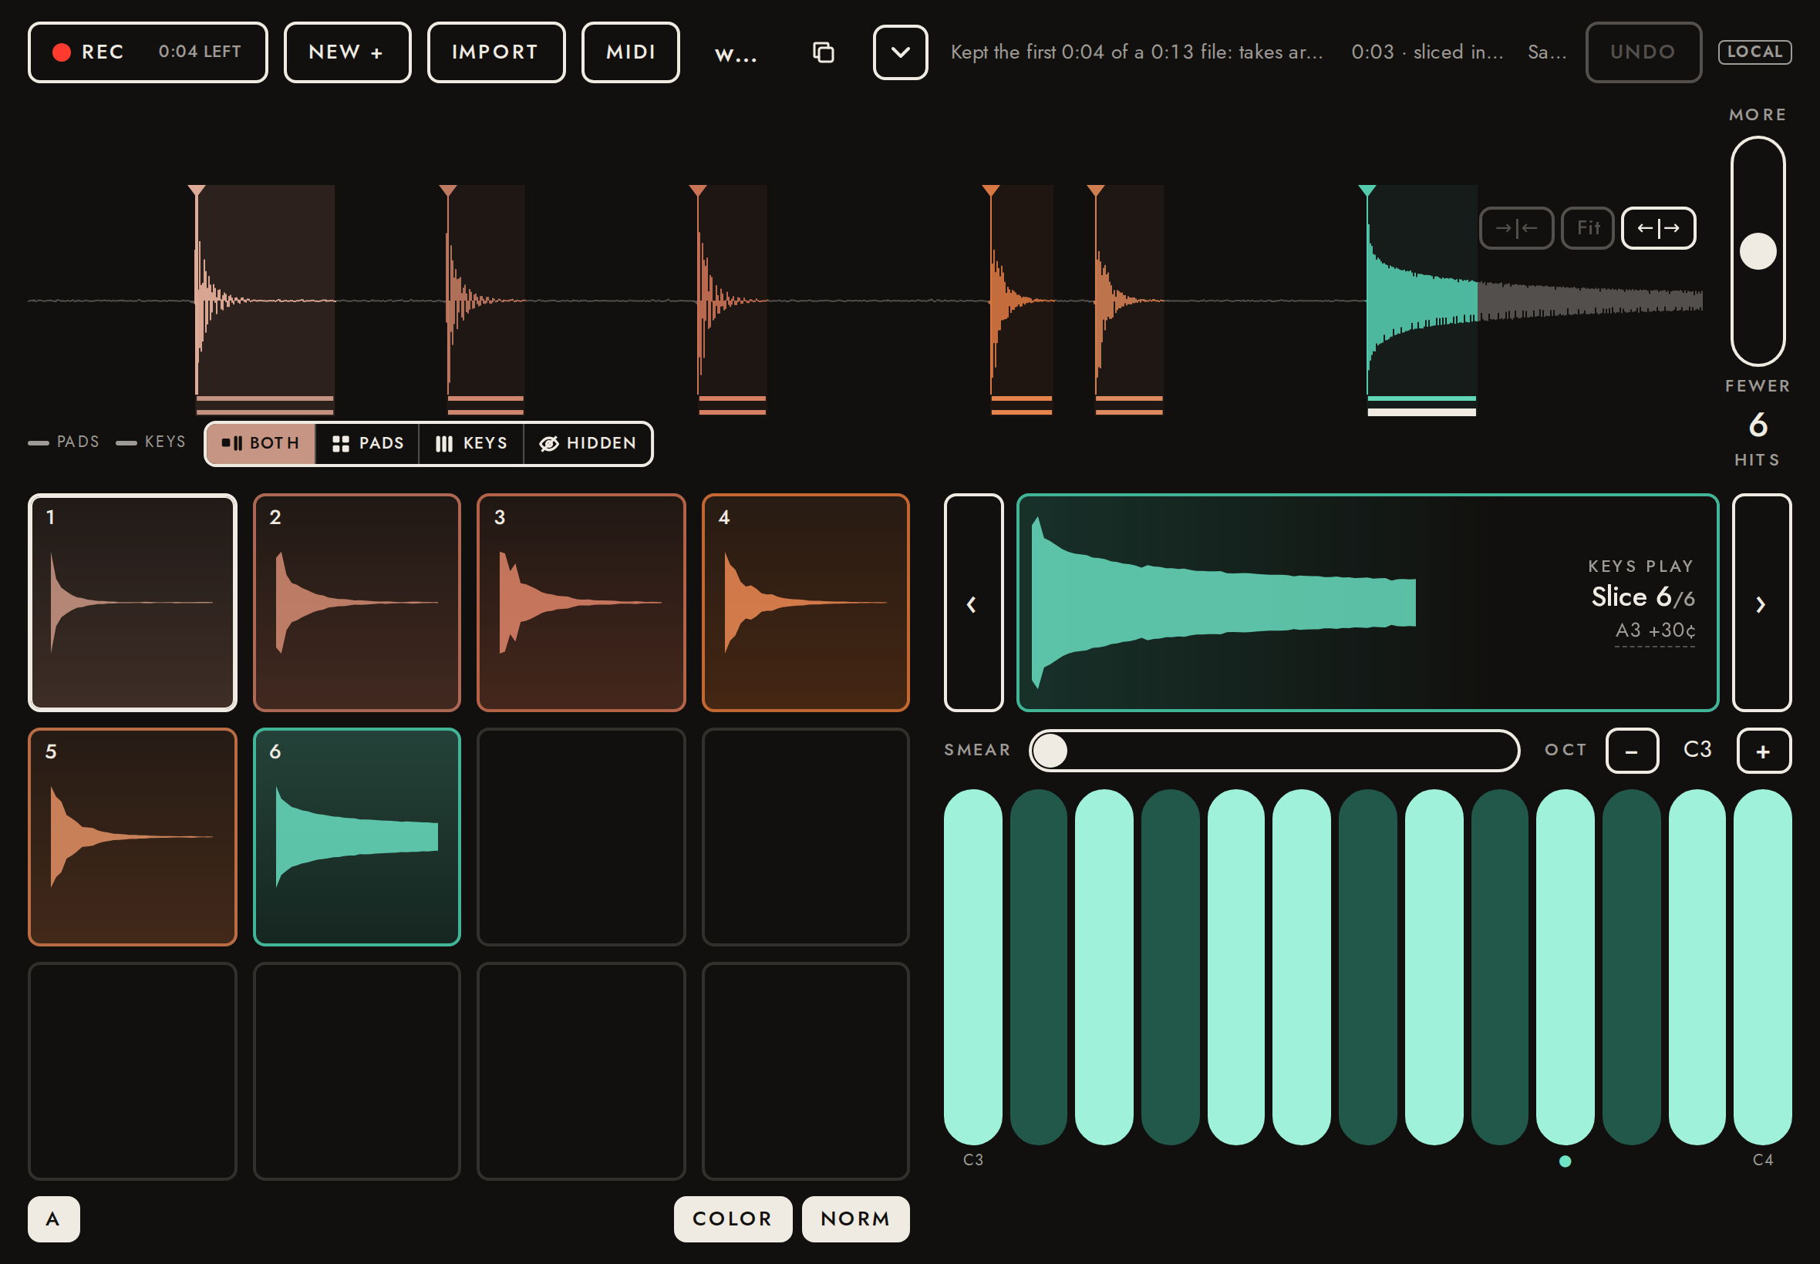Lower the octave with the minus button
This screenshot has height=1264, width=1820.
[x=1632, y=751]
